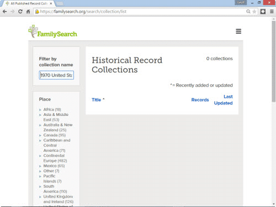Open the FamilySearch site hamburger menu

(x=238, y=31)
